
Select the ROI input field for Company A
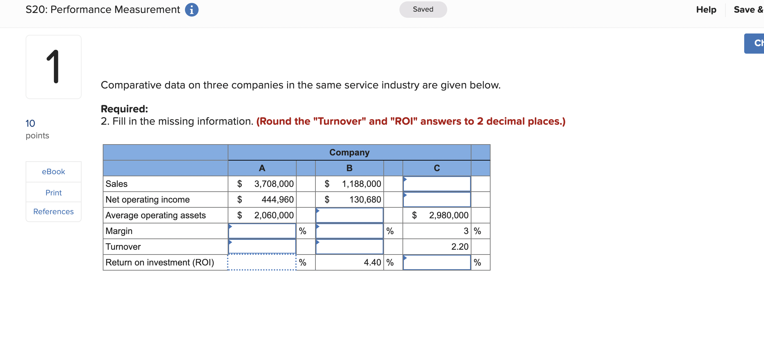pyautogui.click(x=262, y=262)
